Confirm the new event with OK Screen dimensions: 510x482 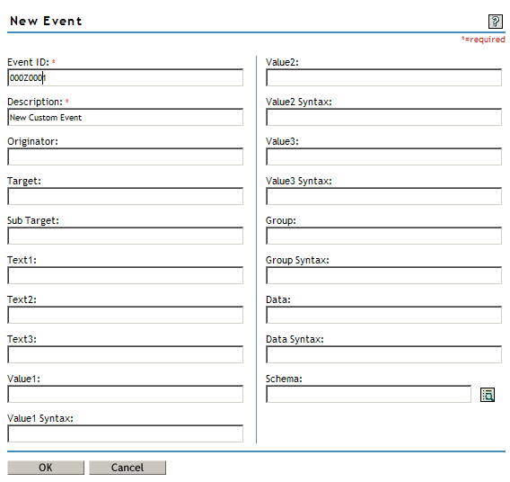tap(46, 468)
